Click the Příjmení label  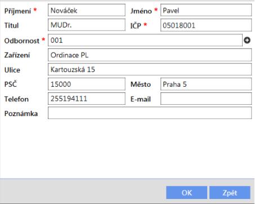click(17, 11)
